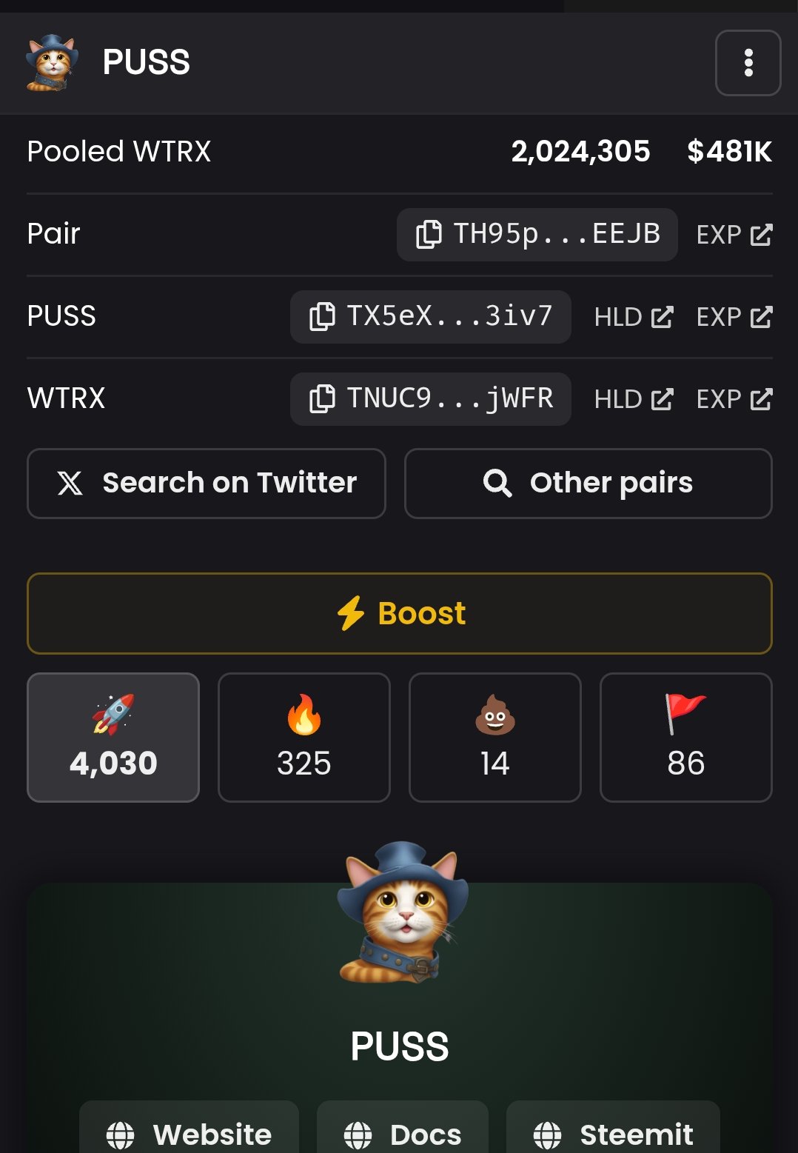Screen dimensions: 798x1153
Task: Open PUSS EXP explorer link
Action: (734, 317)
